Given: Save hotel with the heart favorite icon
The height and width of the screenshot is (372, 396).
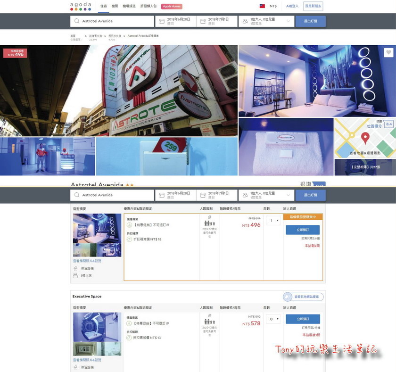Looking at the screenshot, I should 388,52.
